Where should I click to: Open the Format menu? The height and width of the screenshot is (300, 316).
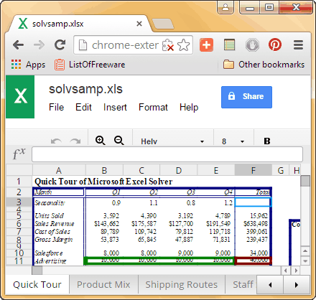point(153,107)
